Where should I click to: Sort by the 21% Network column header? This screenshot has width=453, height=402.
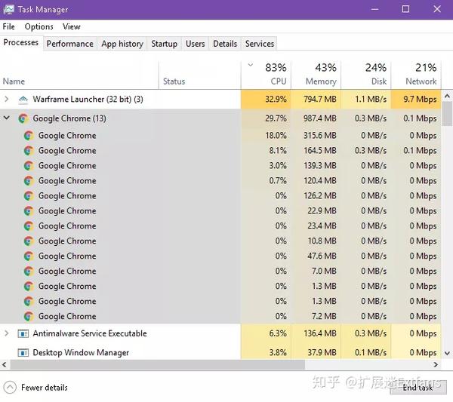(x=416, y=75)
